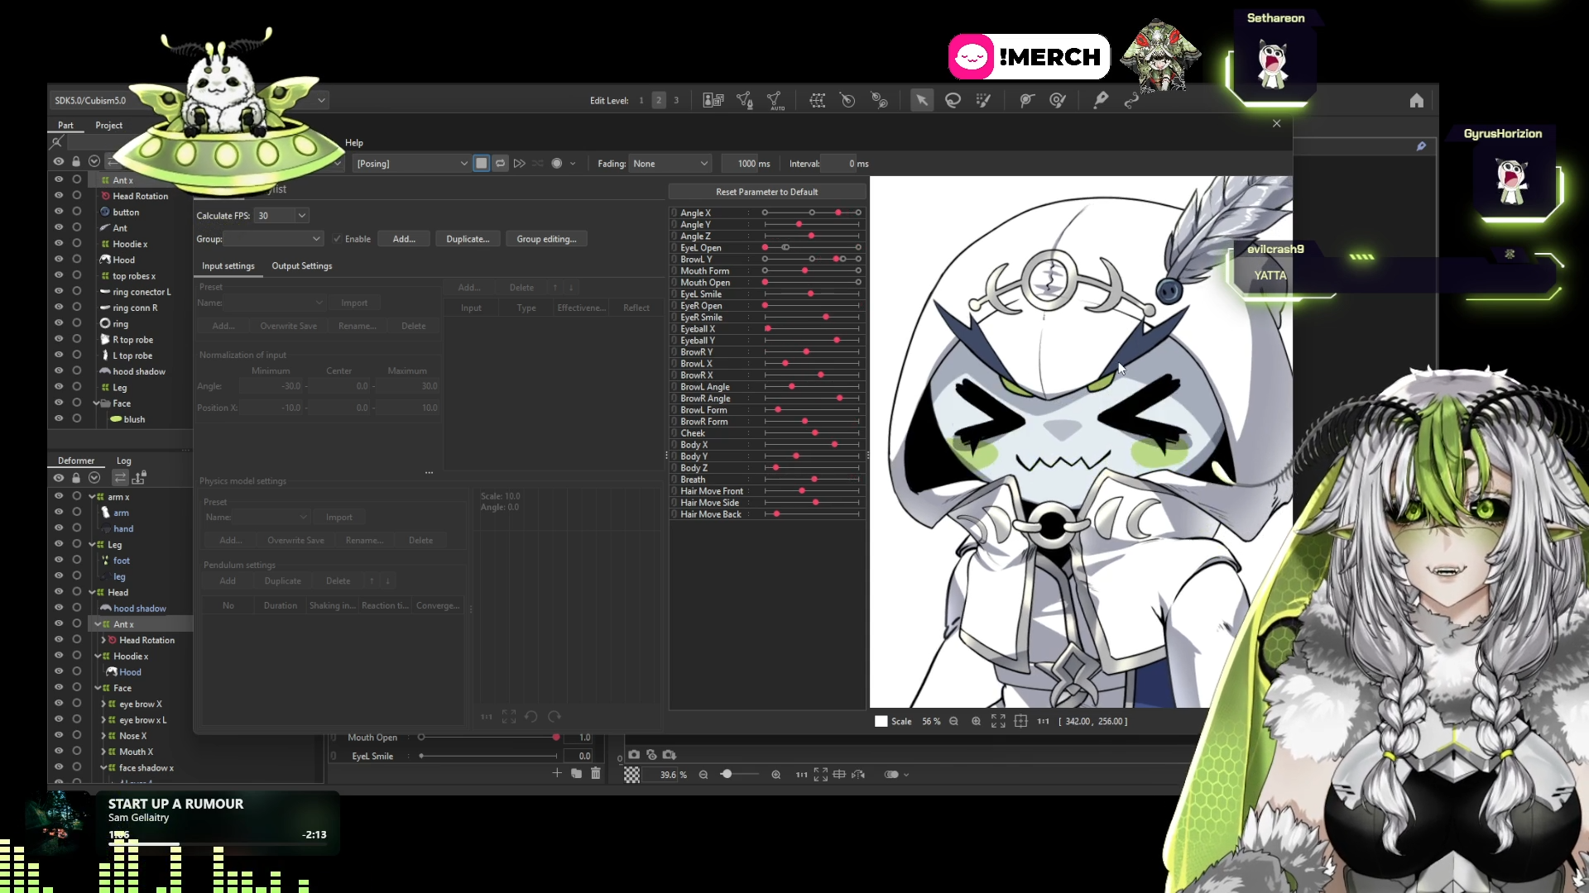1589x893 pixels.
Task: Create a rotation deformer
Action: click(x=847, y=100)
